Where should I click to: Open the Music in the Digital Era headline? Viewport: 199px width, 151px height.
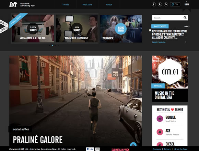164,95
